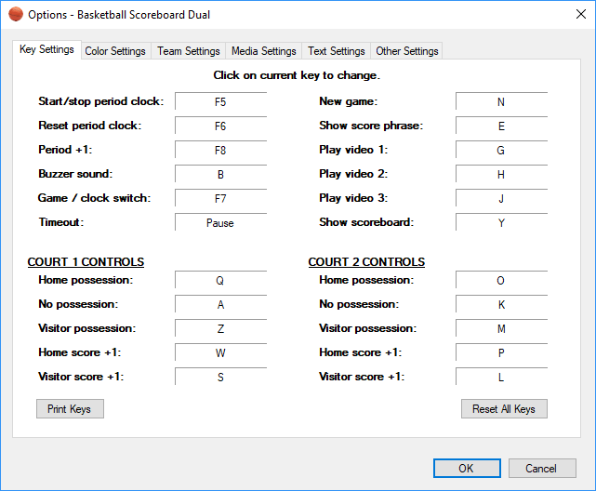Click the Reset period clock key field

point(220,126)
